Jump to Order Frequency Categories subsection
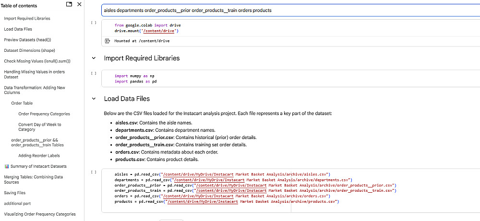480x221 pixels. coord(44,114)
